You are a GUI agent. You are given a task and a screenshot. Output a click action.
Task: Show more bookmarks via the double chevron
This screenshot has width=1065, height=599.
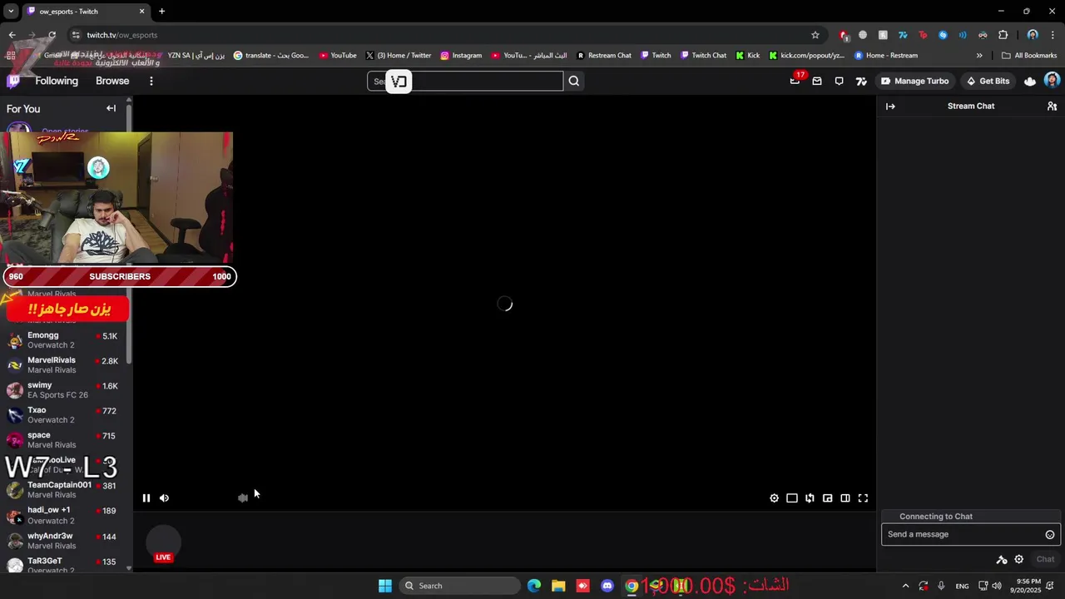979,56
